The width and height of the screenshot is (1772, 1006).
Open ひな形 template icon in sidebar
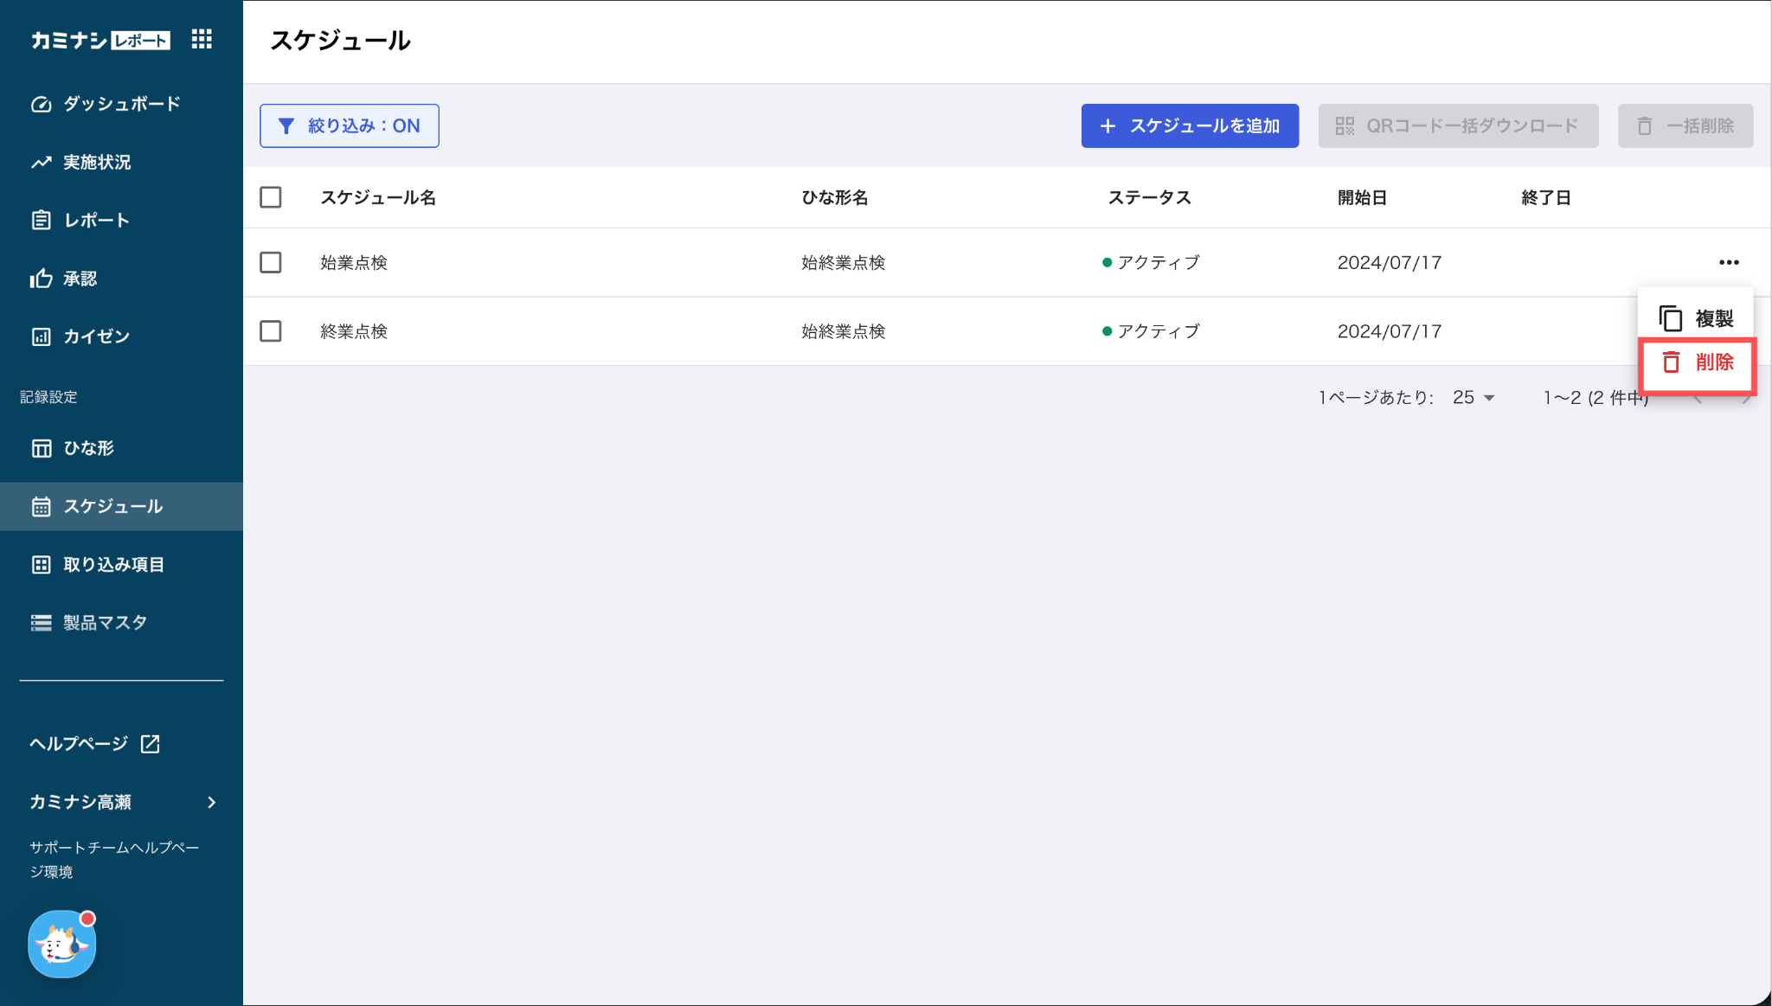42,448
